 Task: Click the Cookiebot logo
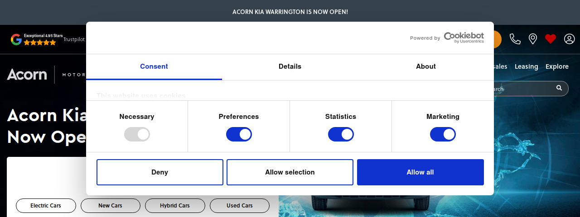464,38
